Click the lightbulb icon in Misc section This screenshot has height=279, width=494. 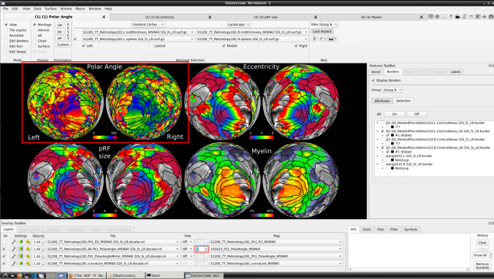314,39
